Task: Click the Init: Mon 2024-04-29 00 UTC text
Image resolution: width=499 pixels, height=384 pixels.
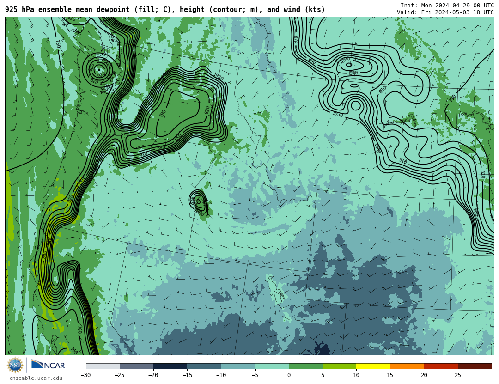Action: tap(447, 6)
